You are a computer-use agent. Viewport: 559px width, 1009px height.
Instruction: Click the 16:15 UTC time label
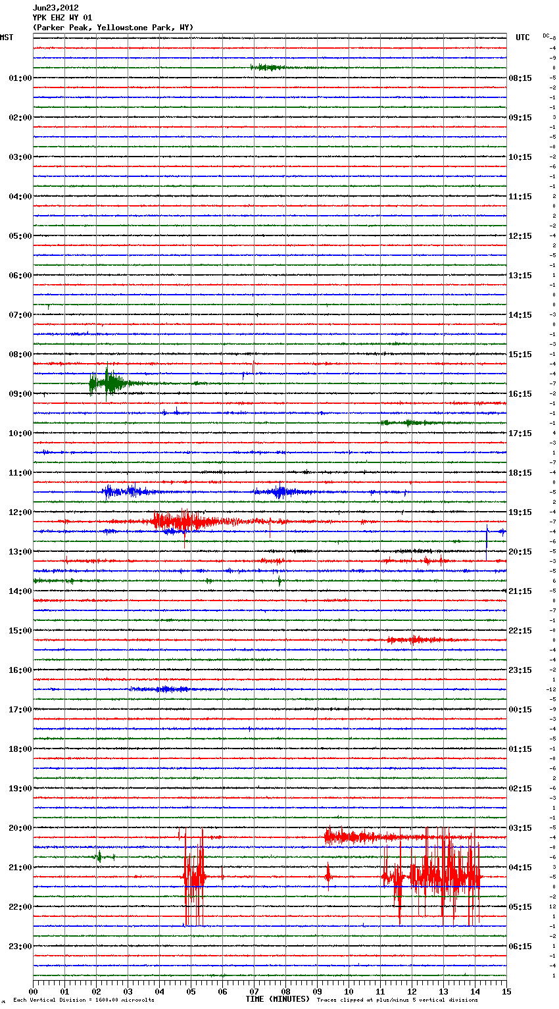[x=520, y=394]
